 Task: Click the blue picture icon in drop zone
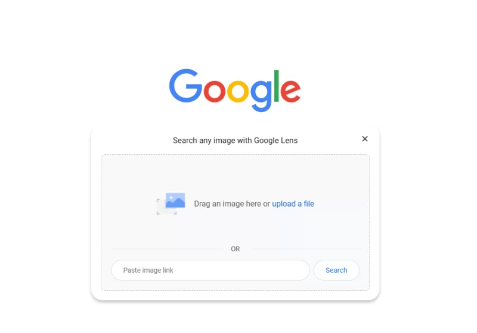(175, 200)
